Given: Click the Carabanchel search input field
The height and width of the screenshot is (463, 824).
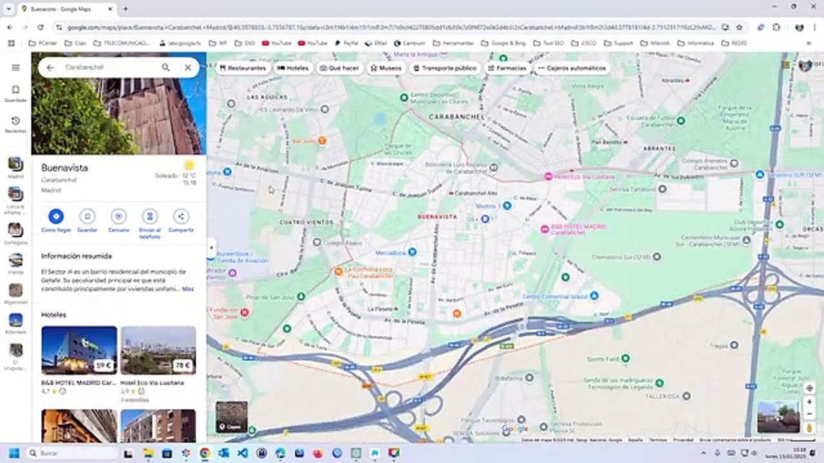Looking at the screenshot, I should 109,68.
